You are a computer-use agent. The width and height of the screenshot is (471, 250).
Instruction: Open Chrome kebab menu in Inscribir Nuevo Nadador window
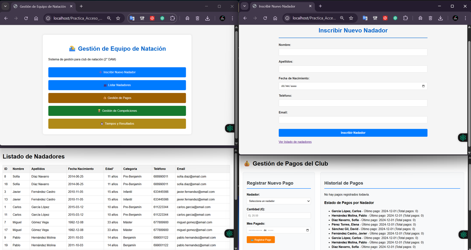point(465,18)
